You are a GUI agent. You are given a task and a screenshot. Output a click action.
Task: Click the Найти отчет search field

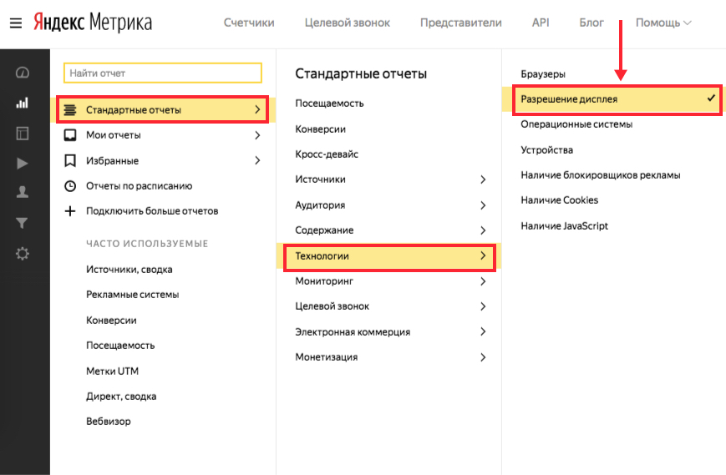(x=163, y=73)
